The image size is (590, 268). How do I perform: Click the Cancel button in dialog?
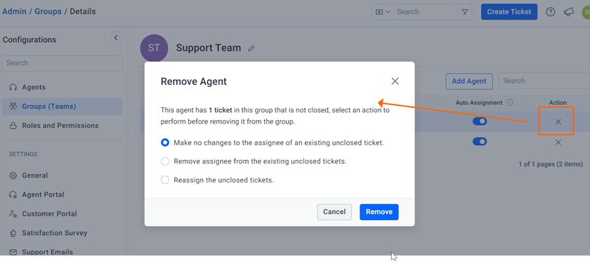[334, 212]
